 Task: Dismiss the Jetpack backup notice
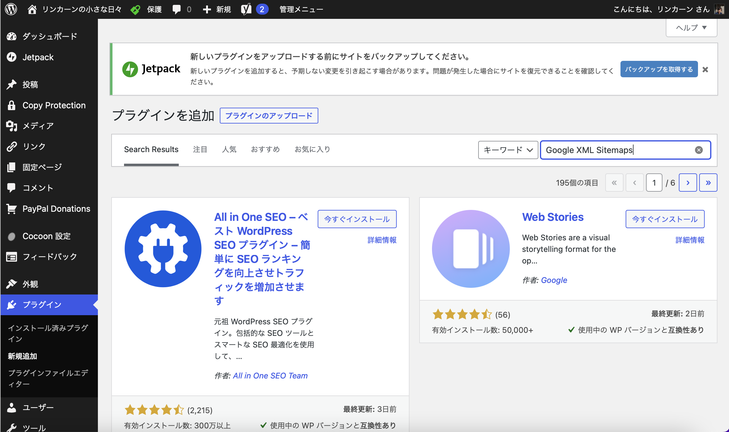pos(705,70)
